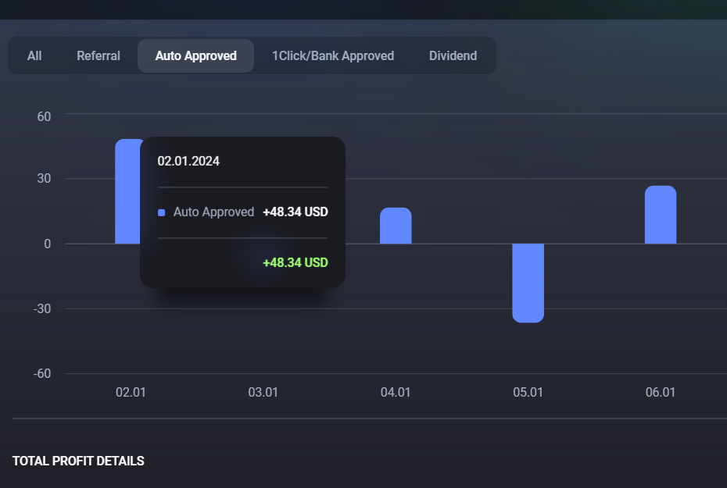Select the Auto Approved tab
Image resolution: width=727 pixels, height=488 pixels.
click(x=195, y=56)
